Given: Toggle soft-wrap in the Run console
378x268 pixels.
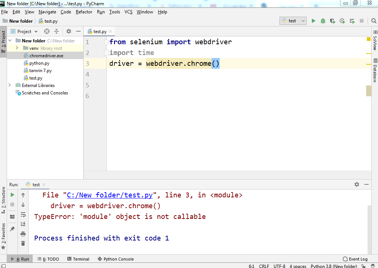Looking at the screenshot, I should (23, 214).
